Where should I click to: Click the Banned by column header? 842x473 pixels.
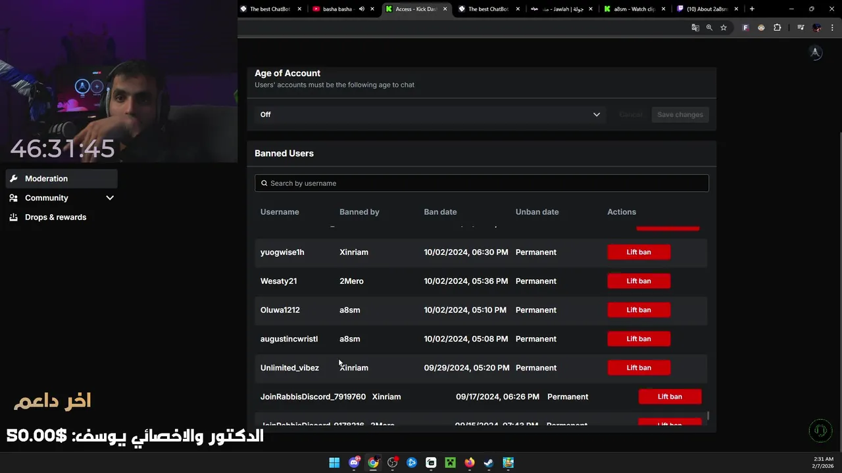359,212
